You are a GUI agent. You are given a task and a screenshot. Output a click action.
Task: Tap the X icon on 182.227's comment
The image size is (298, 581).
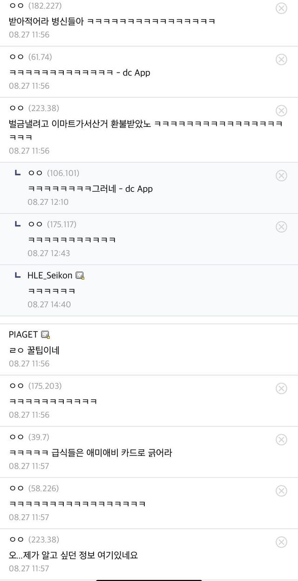tap(281, 8)
